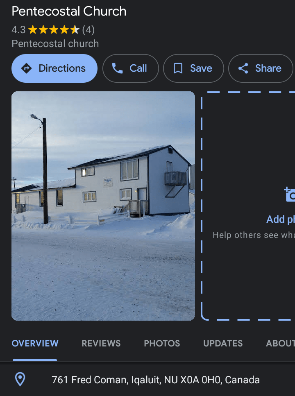Select the About tab

280,344
